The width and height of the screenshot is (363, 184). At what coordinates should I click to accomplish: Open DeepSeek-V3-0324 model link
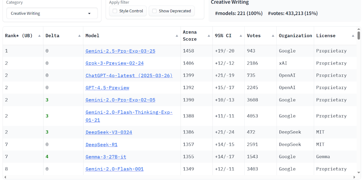coord(109,132)
